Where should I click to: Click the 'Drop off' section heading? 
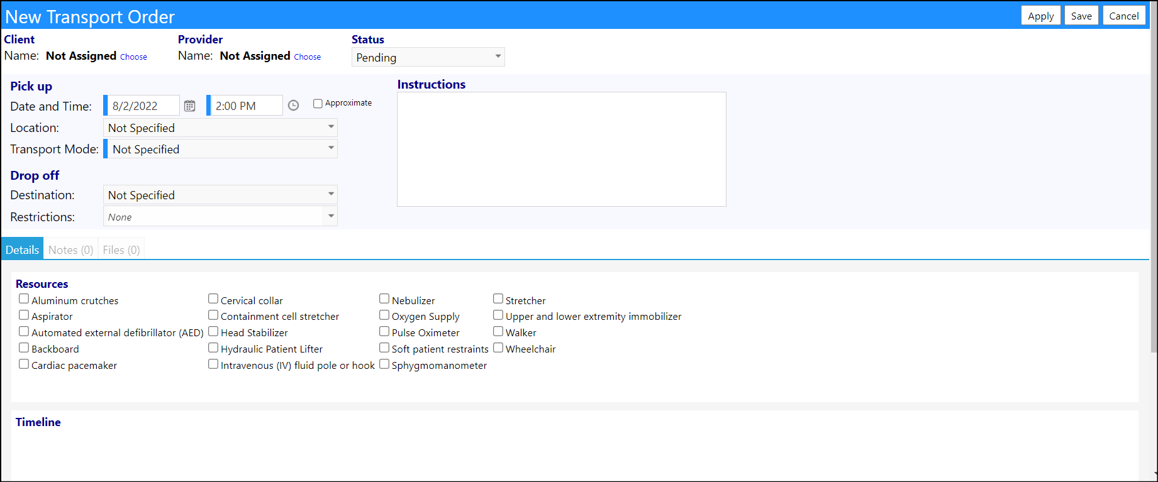pos(35,175)
